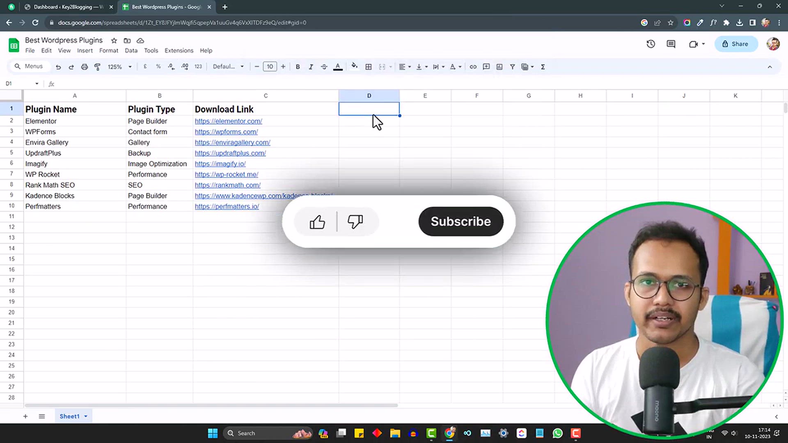The image size is (788, 443).
Task: Toggle italic formatting
Action: [x=311, y=67]
